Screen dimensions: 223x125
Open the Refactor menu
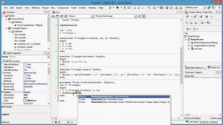(36, 8)
